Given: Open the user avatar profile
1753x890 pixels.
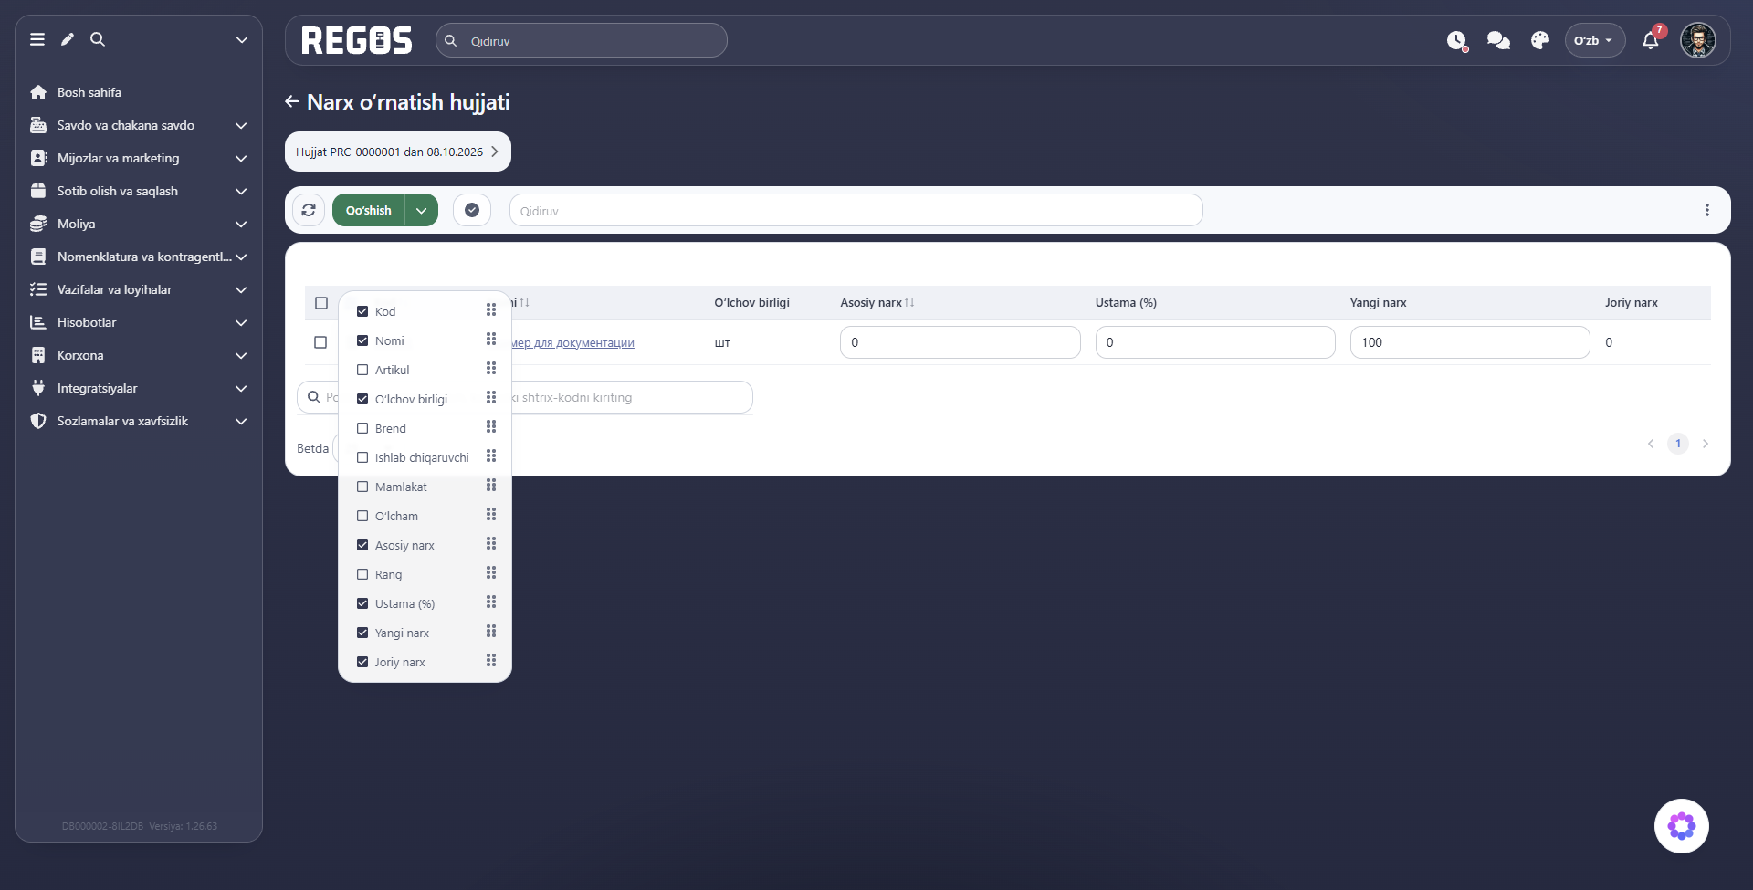Looking at the screenshot, I should [x=1698, y=40].
